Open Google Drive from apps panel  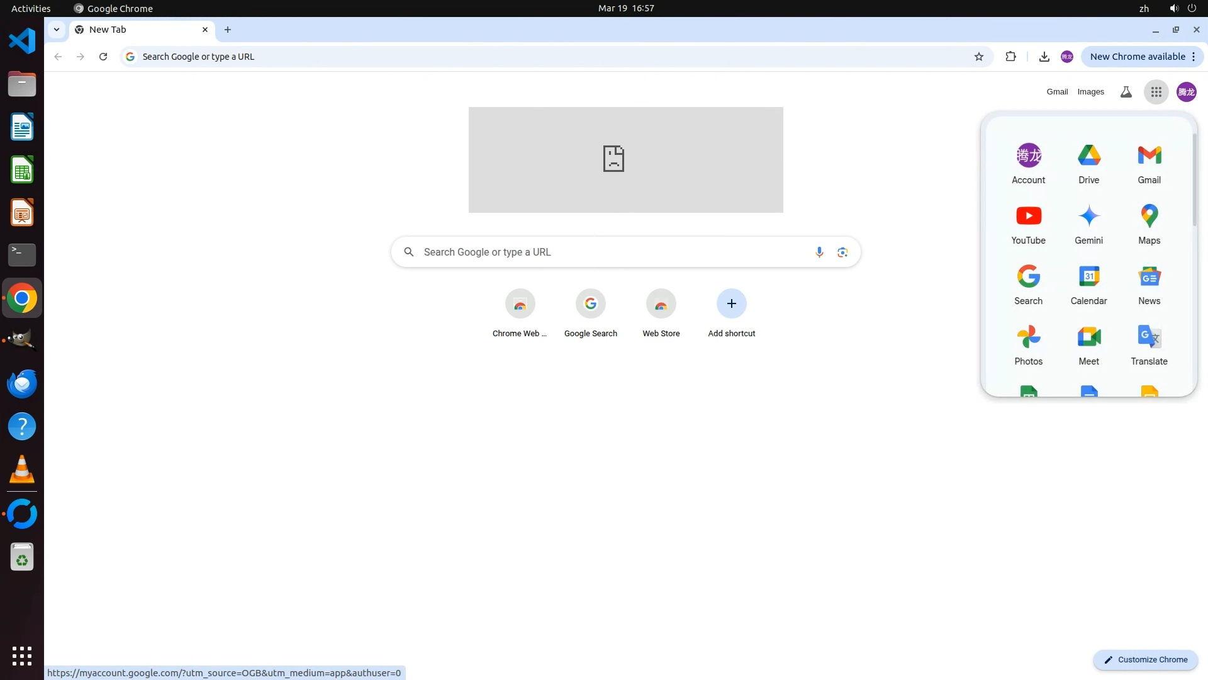coord(1088,162)
